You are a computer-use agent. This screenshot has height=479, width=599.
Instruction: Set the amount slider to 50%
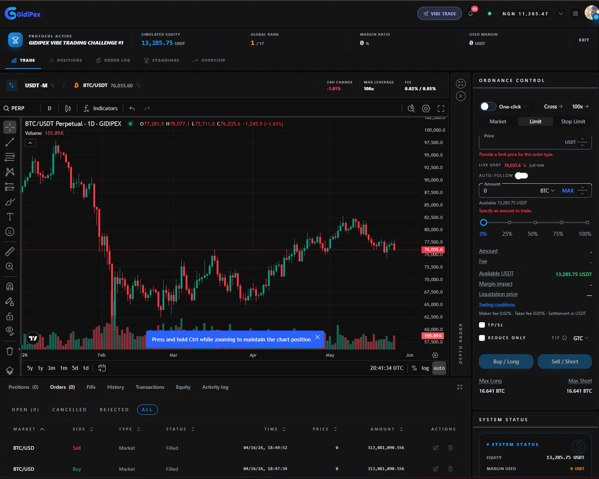(x=535, y=223)
